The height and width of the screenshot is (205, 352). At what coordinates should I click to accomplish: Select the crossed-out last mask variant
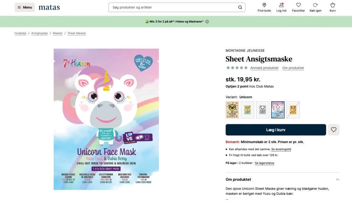(x=293, y=110)
